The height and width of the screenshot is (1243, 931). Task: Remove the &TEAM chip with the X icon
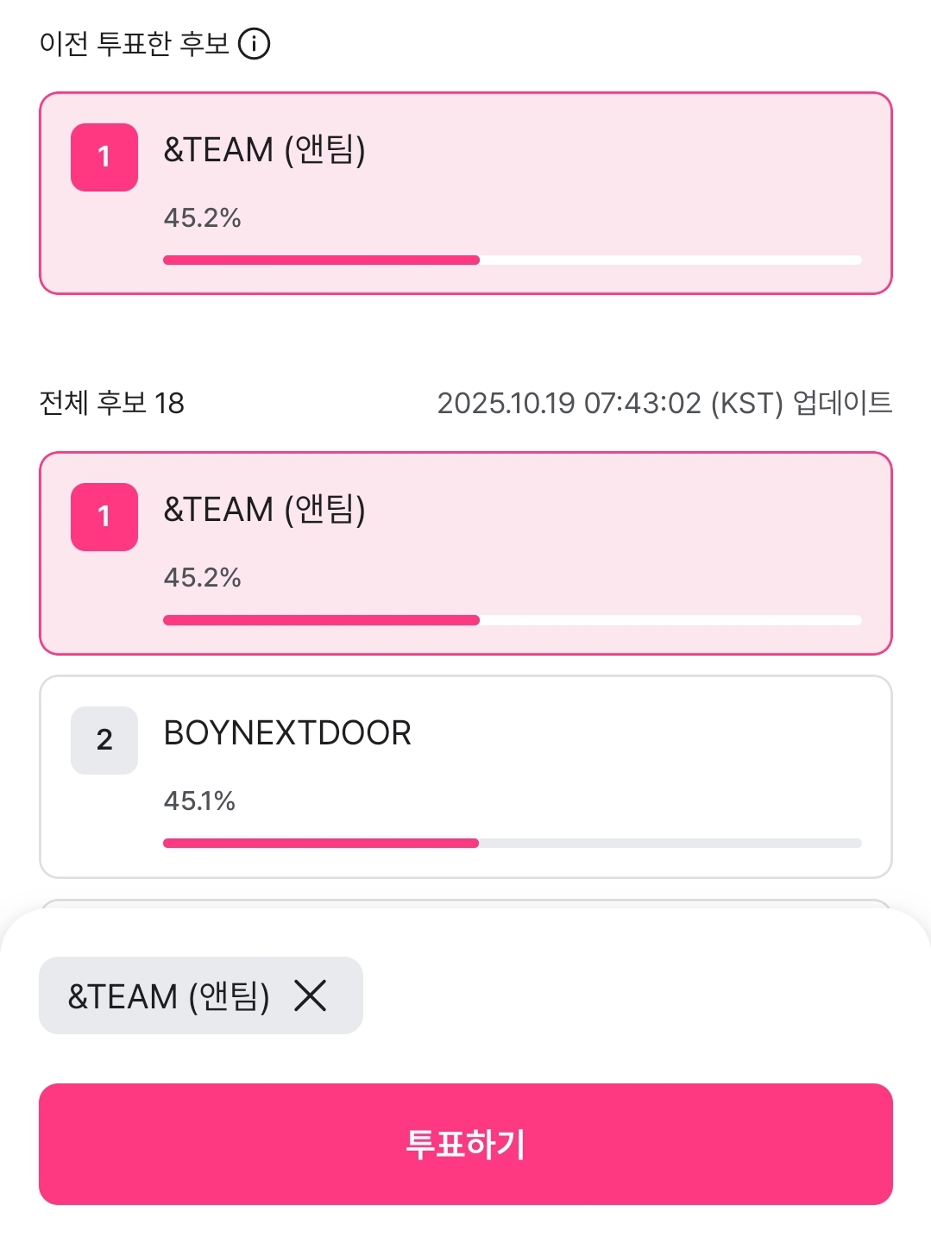point(311,995)
